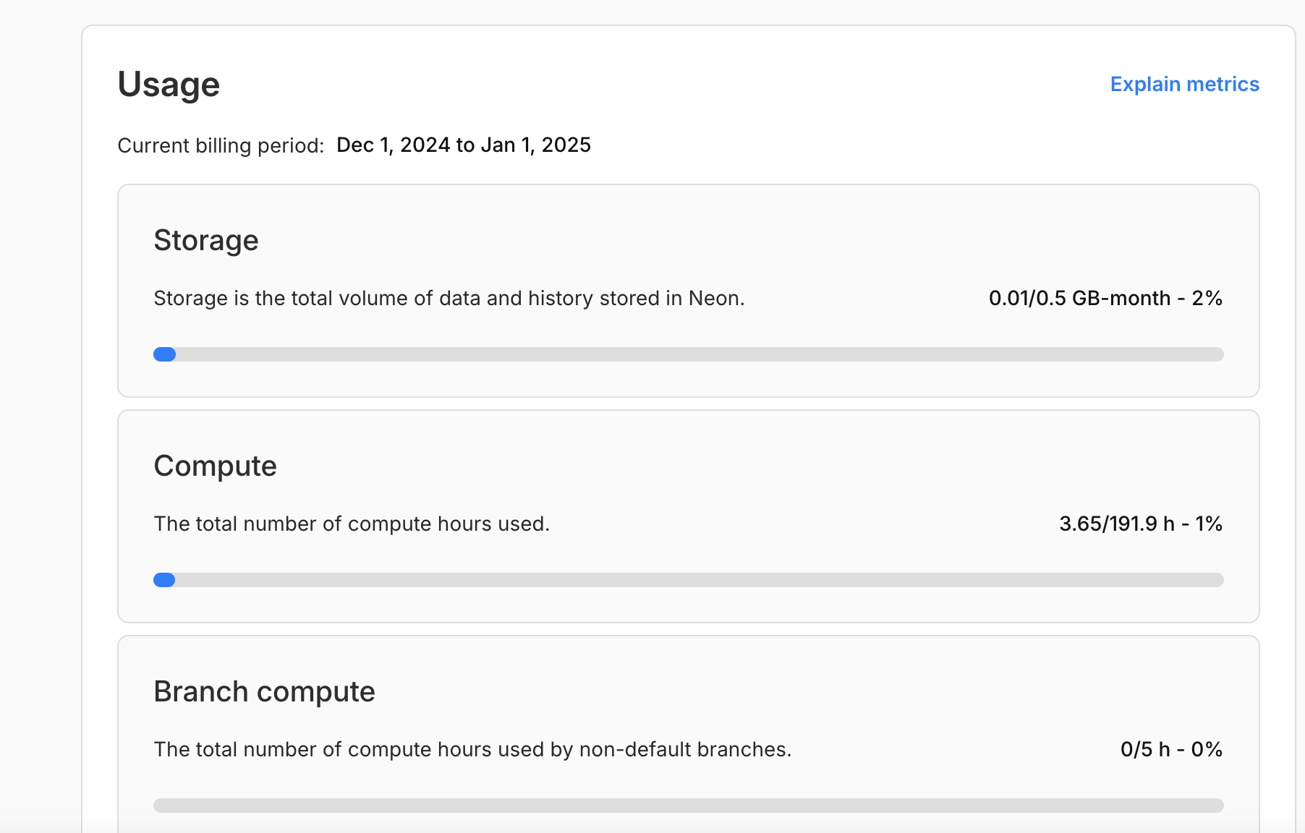The image size is (1305, 833).
Task: Click the 3.65/191.9 h compute usage value
Action: [1116, 524]
